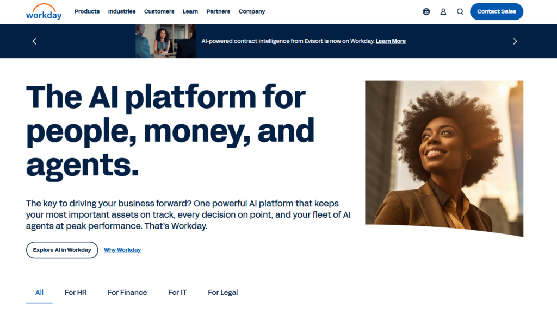The image size is (557, 310).
Task: Open the Learn menu
Action: tap(190, 11)
